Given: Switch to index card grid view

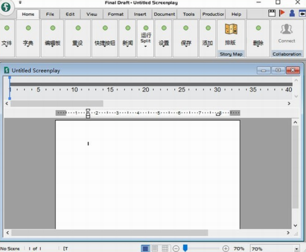Looking at the screenshot, I should (165, 249).
